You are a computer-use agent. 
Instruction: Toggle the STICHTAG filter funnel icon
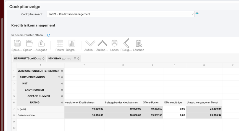point(75,58)
